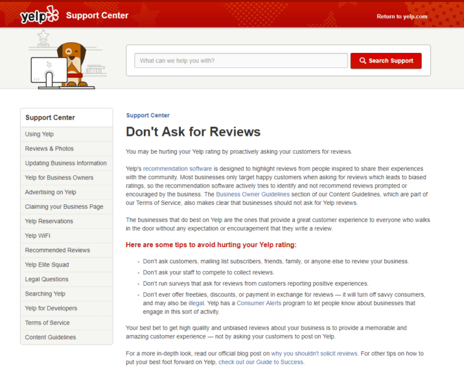This screenshot has height=388, width=464.
Task: Open Reviews & Photos sidebar item
Action: [x=67, y=149]
